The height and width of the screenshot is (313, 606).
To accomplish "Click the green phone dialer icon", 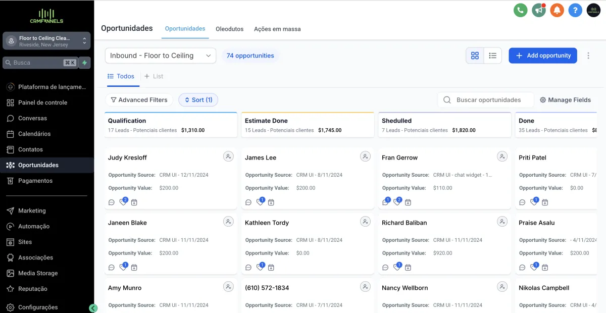I will (521, 10).
